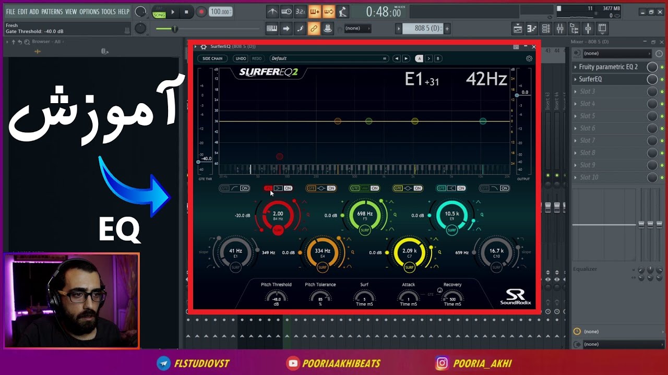668x375 pixels.
Task: Open the piano roll view icon
Action: point(532,29)
